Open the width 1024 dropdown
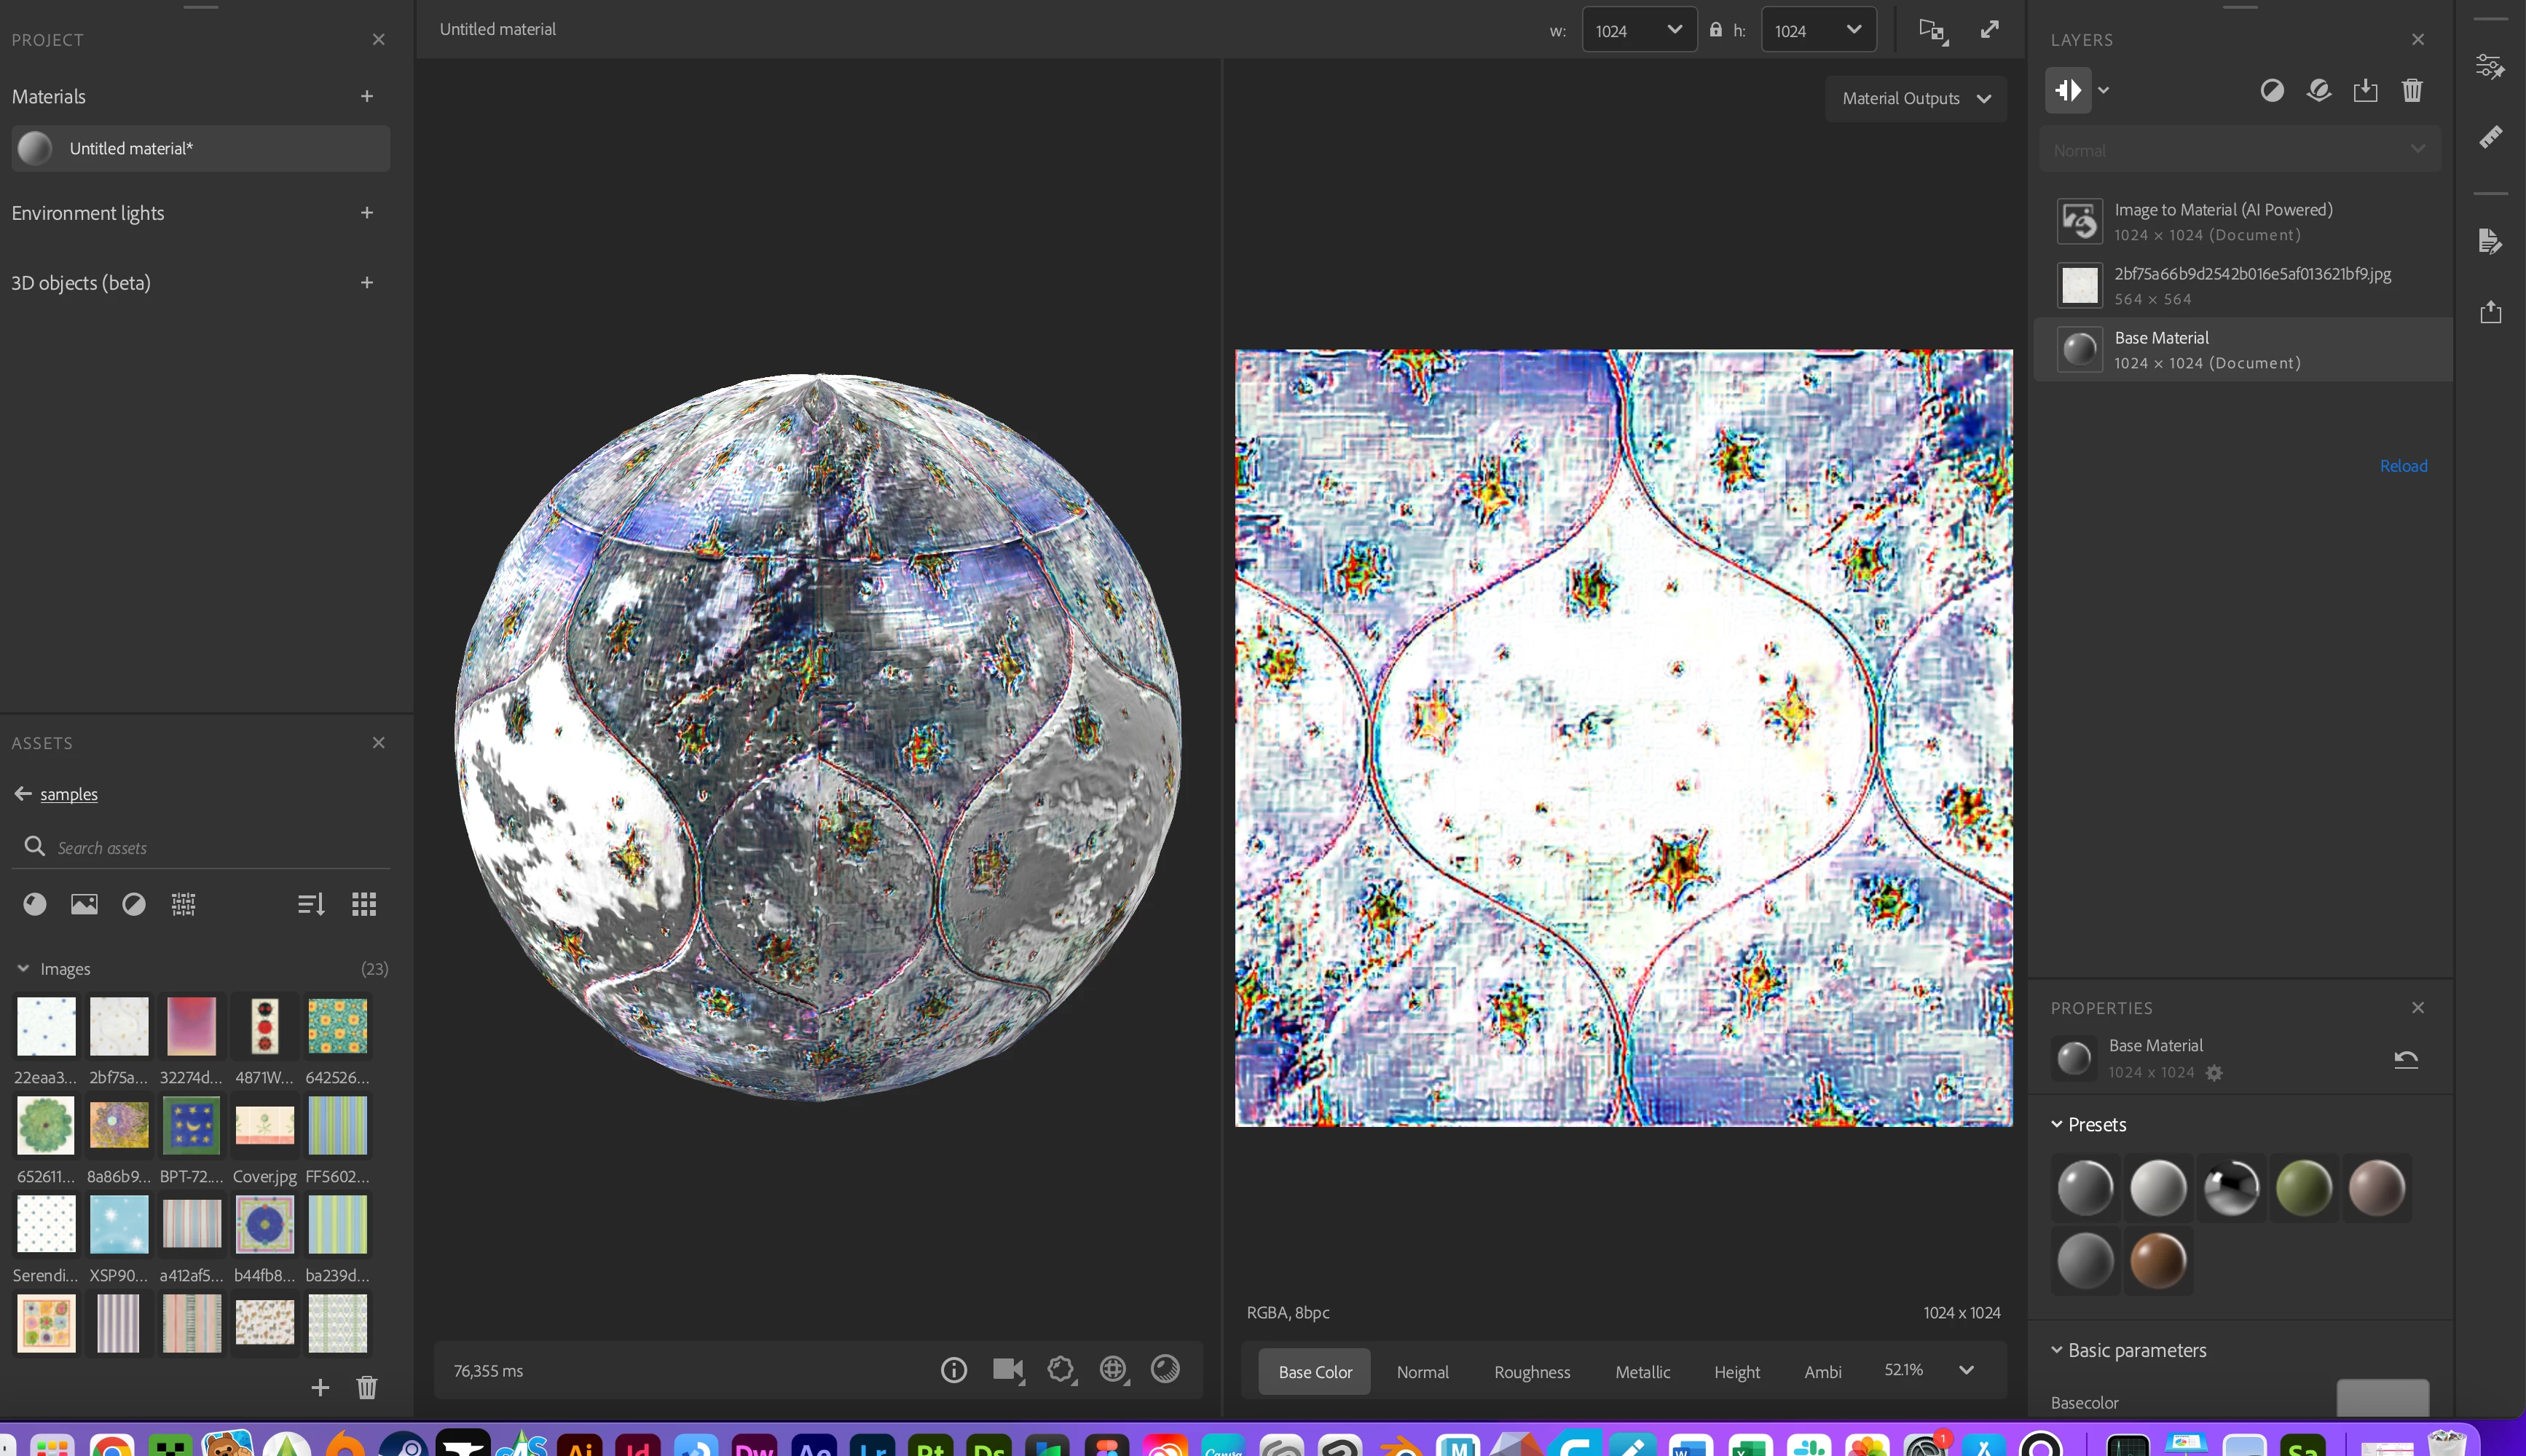 [1639, 30]
